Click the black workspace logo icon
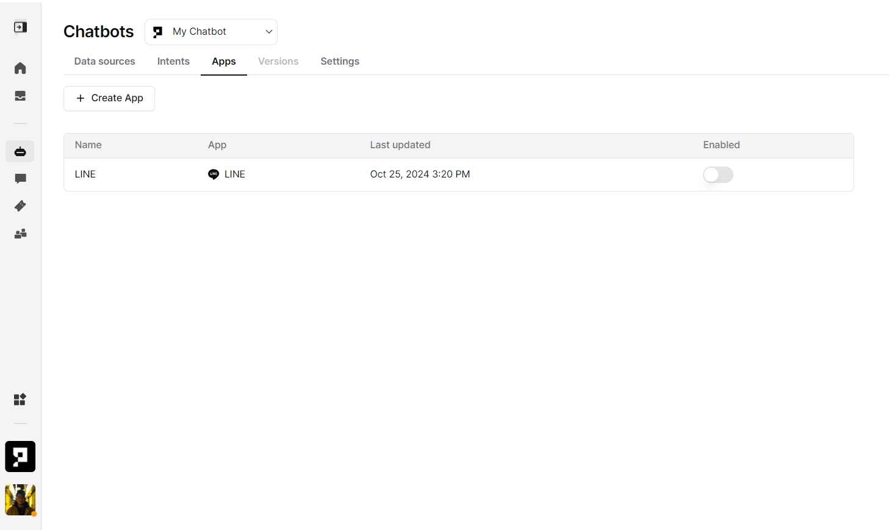Viewport: 889px width, 530px height. pos(20,456)
